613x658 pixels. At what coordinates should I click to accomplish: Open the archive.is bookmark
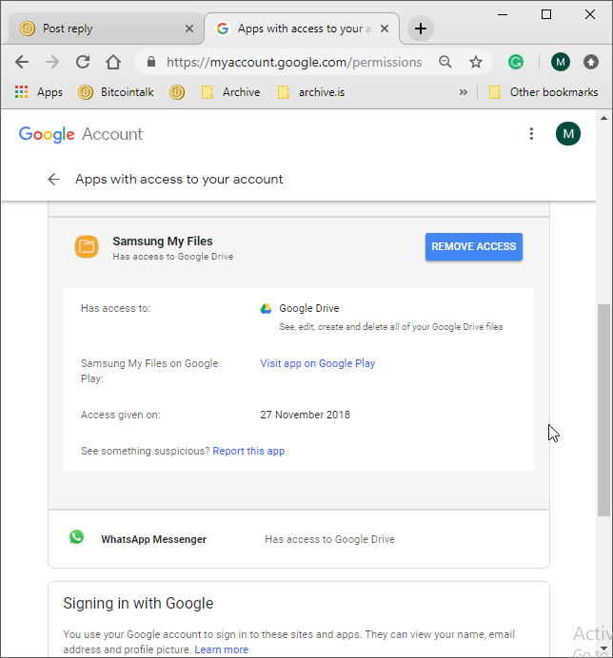(x=311, y=92)
